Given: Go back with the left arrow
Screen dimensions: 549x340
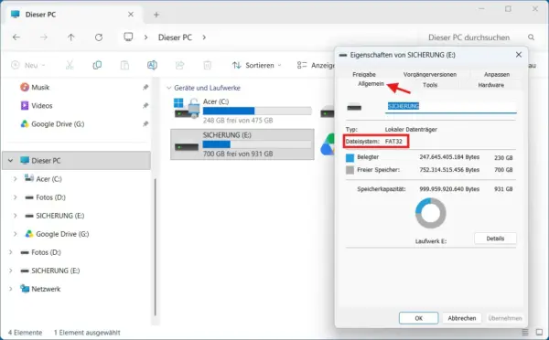Looking at the screenshot, I should (16, 37).
